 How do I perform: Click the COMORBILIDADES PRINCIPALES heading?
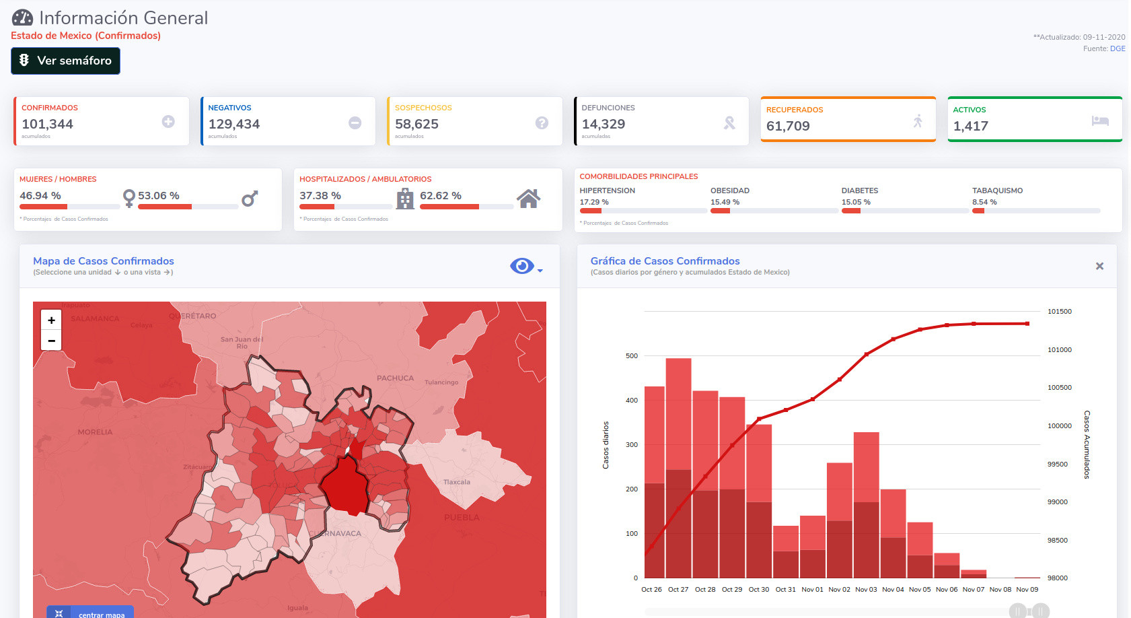(x=639, y=176)
